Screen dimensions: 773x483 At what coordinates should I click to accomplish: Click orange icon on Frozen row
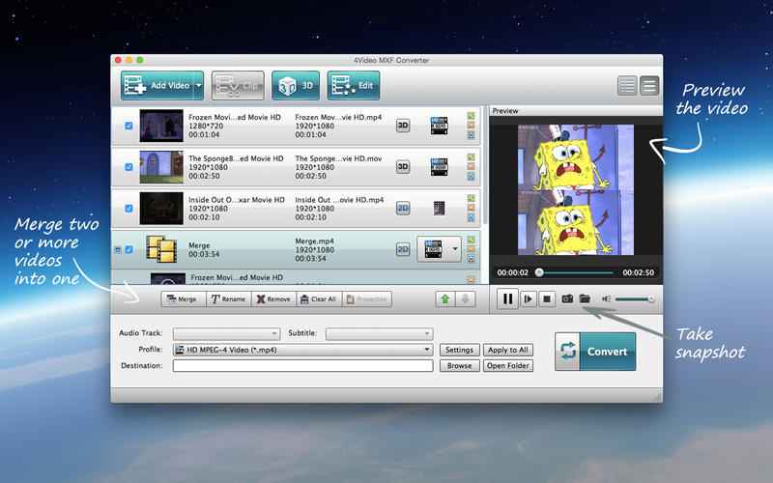(471, 126)
